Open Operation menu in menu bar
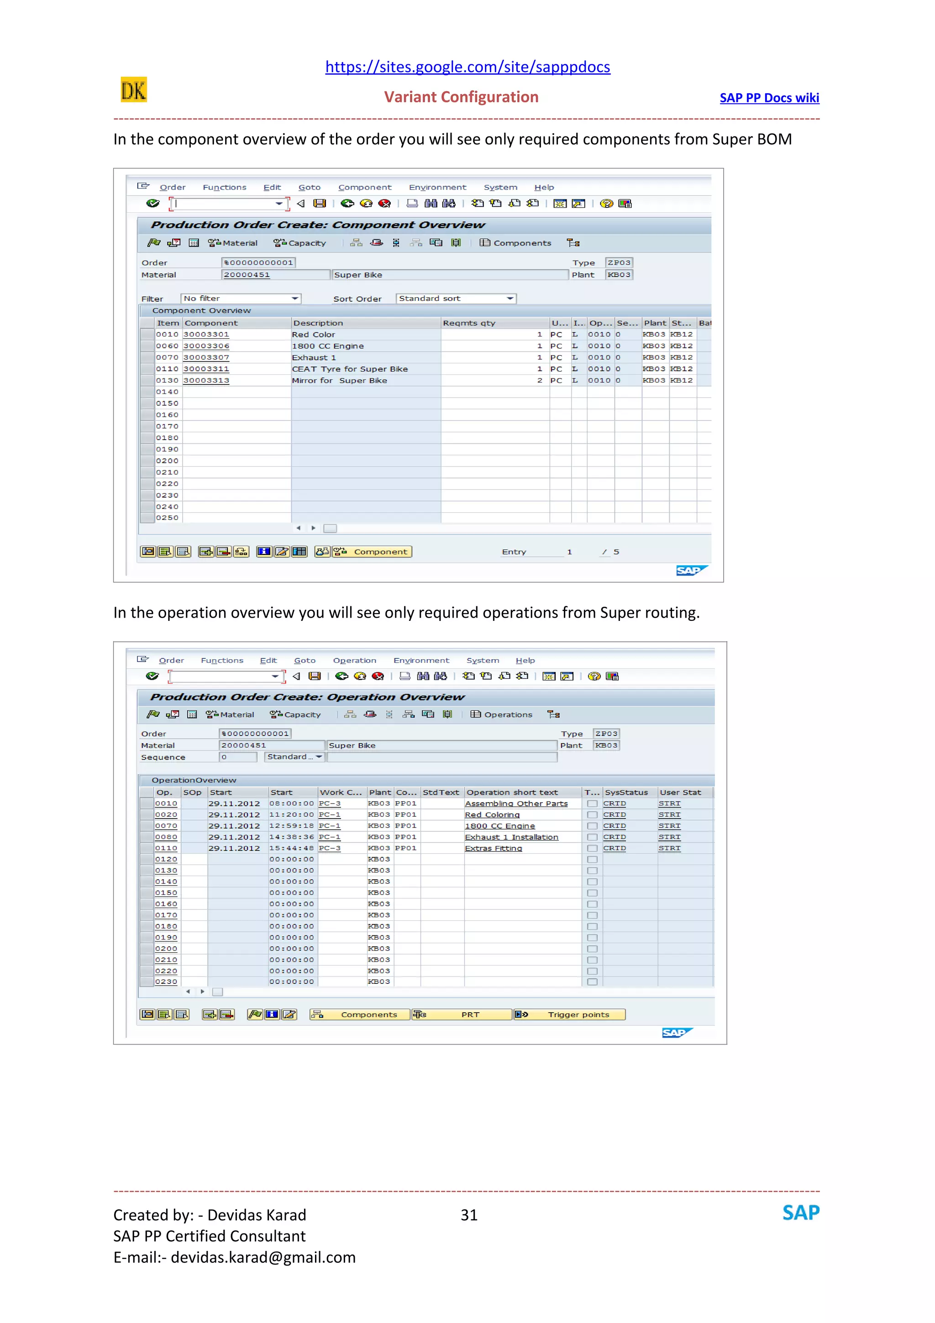935x1323 pixels. (354, 660)
